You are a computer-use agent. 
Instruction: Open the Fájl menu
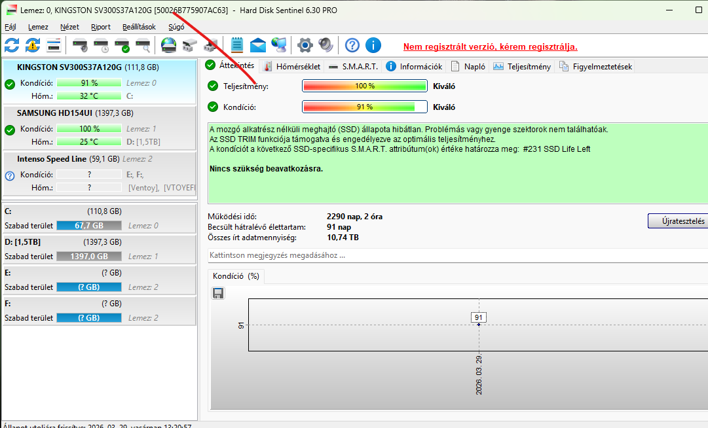10,27
